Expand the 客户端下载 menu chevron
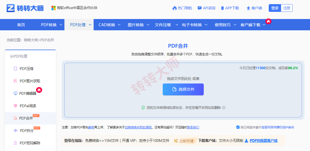This screenshot has width=310, height=151. coord(264,25)
